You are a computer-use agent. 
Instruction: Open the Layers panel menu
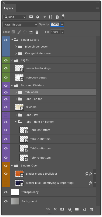(97, 8)
